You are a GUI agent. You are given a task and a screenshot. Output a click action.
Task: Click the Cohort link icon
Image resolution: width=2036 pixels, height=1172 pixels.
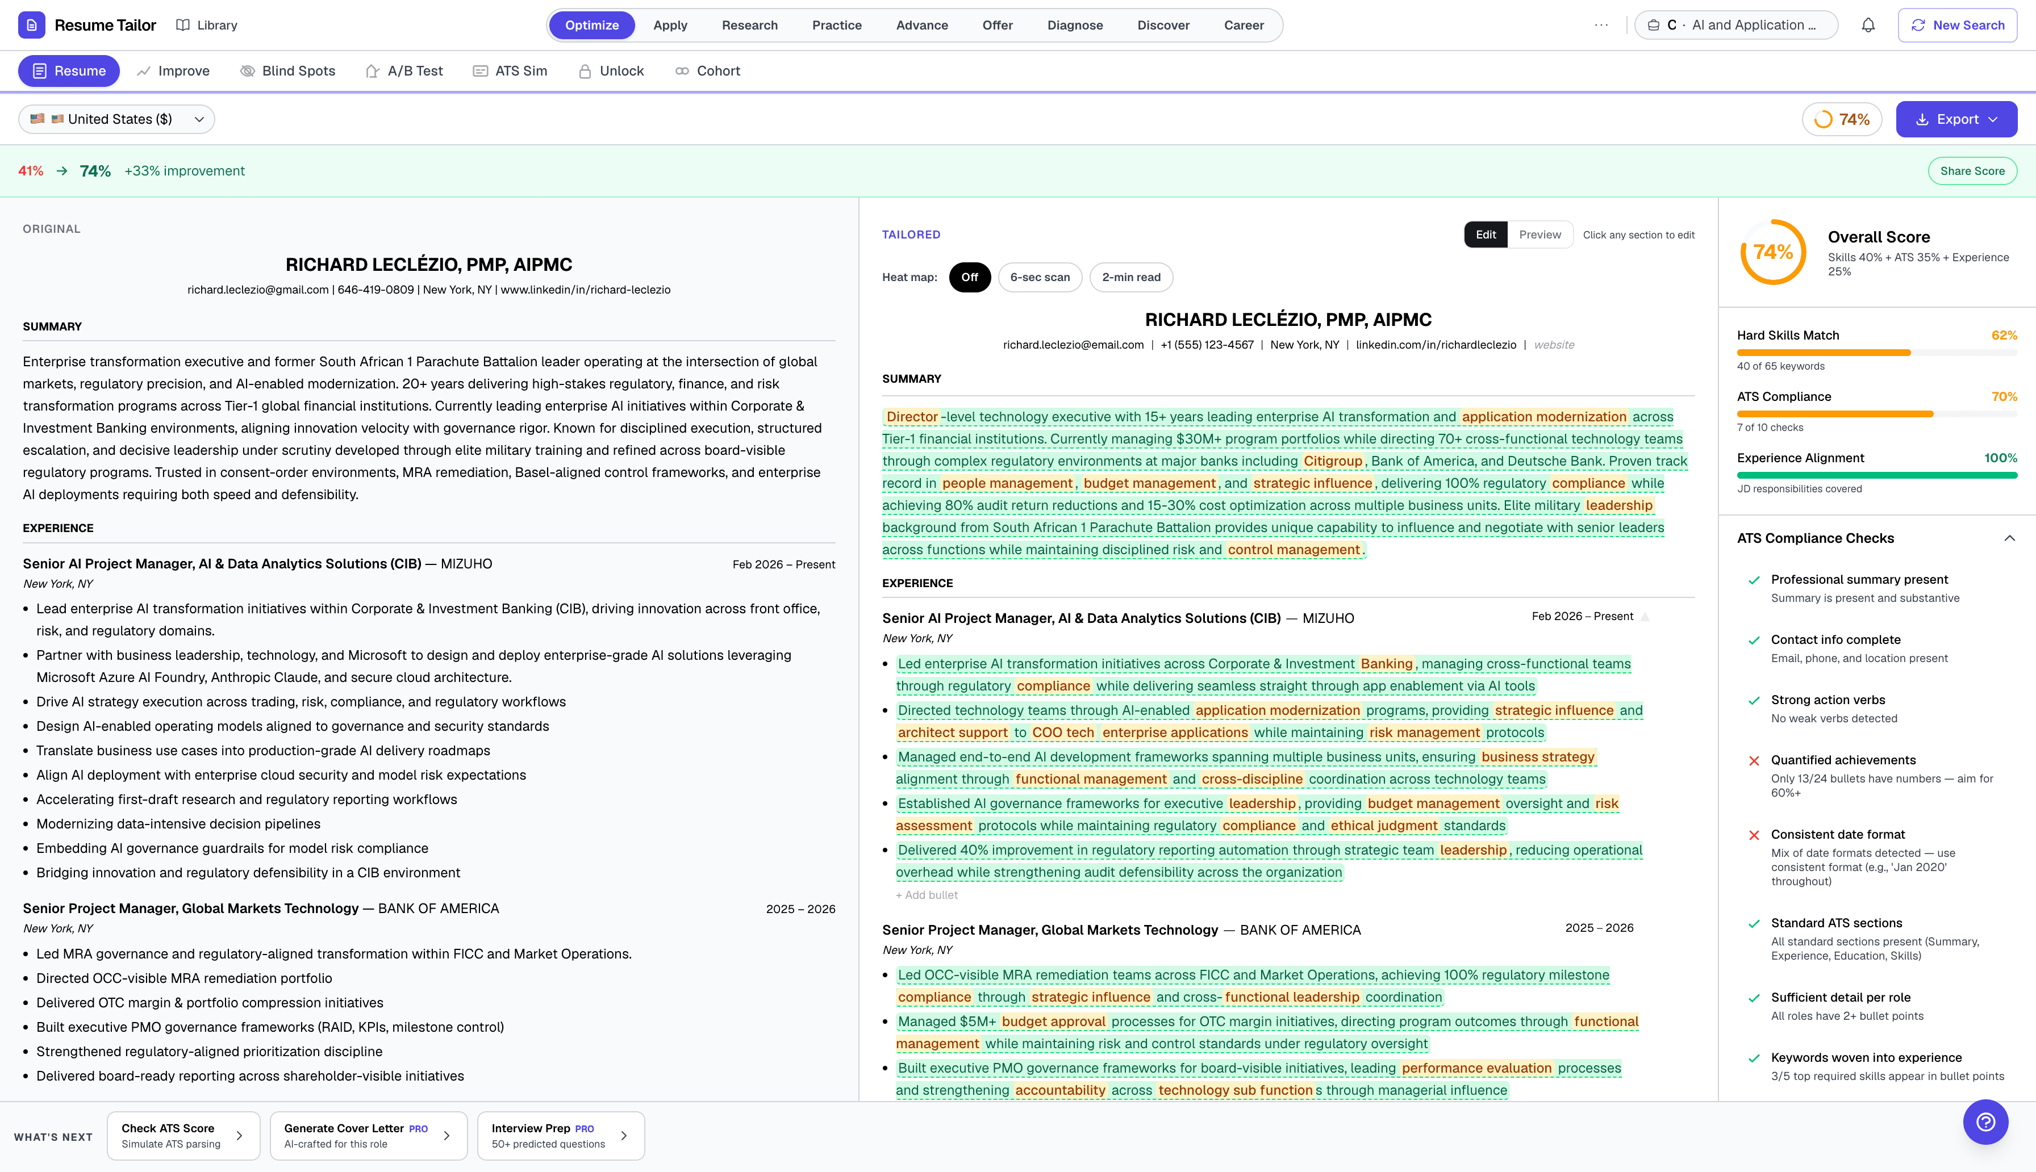[682, 71]
